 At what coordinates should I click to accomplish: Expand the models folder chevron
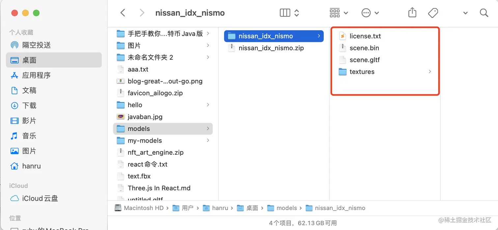[208, 128]
